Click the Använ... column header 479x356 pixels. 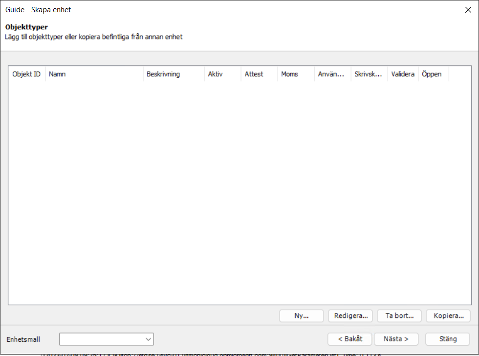click(x=331, y=74)
